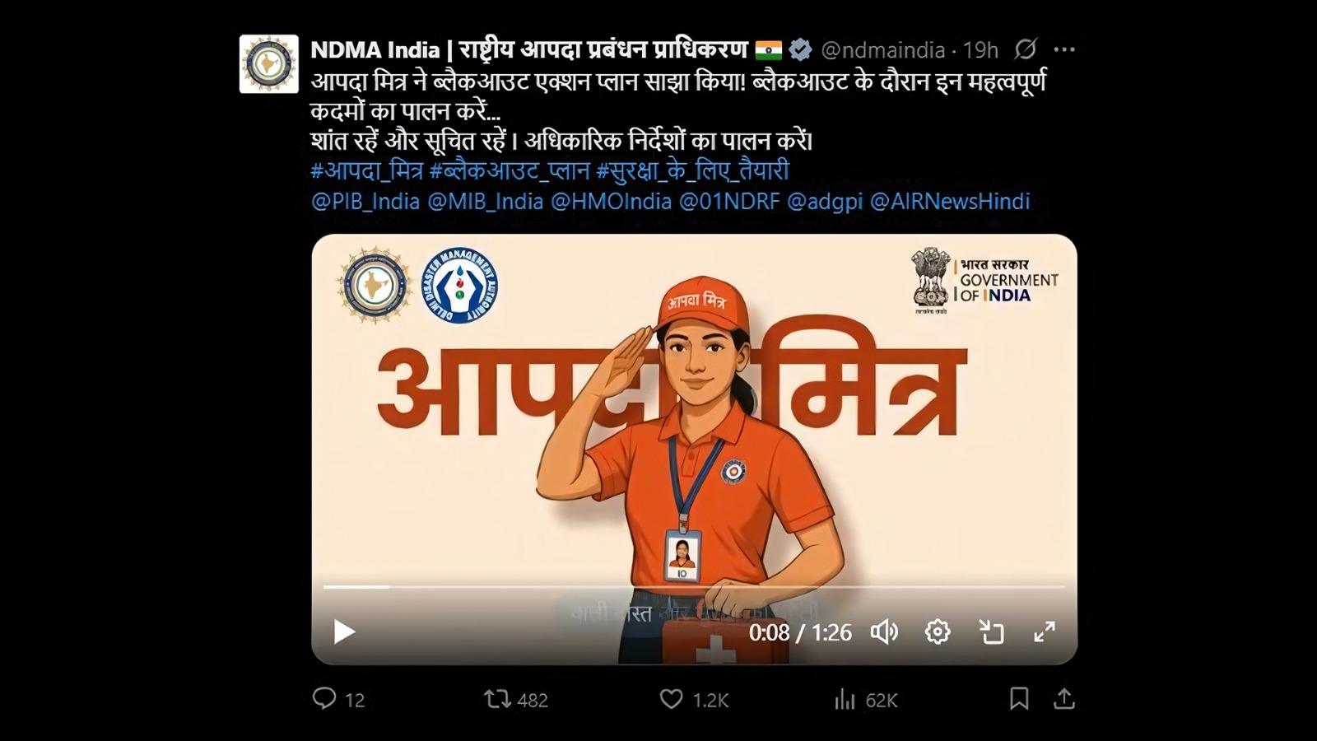Repost the tweet with retweet icon
Viewport: 1317px width, 741px height.
click(x=497, y=700)
